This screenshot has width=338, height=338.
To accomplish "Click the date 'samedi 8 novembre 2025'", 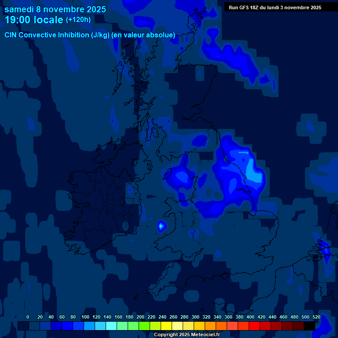I will (x=55, y=9).
